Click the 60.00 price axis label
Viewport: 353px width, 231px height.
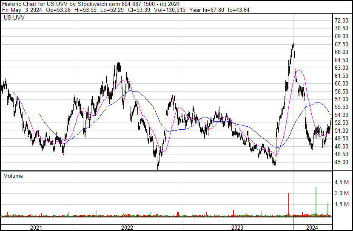point(342,83)
